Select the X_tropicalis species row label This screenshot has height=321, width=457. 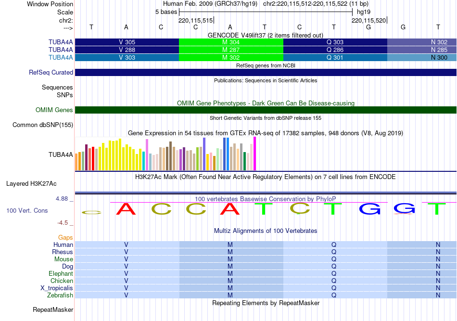57,288
